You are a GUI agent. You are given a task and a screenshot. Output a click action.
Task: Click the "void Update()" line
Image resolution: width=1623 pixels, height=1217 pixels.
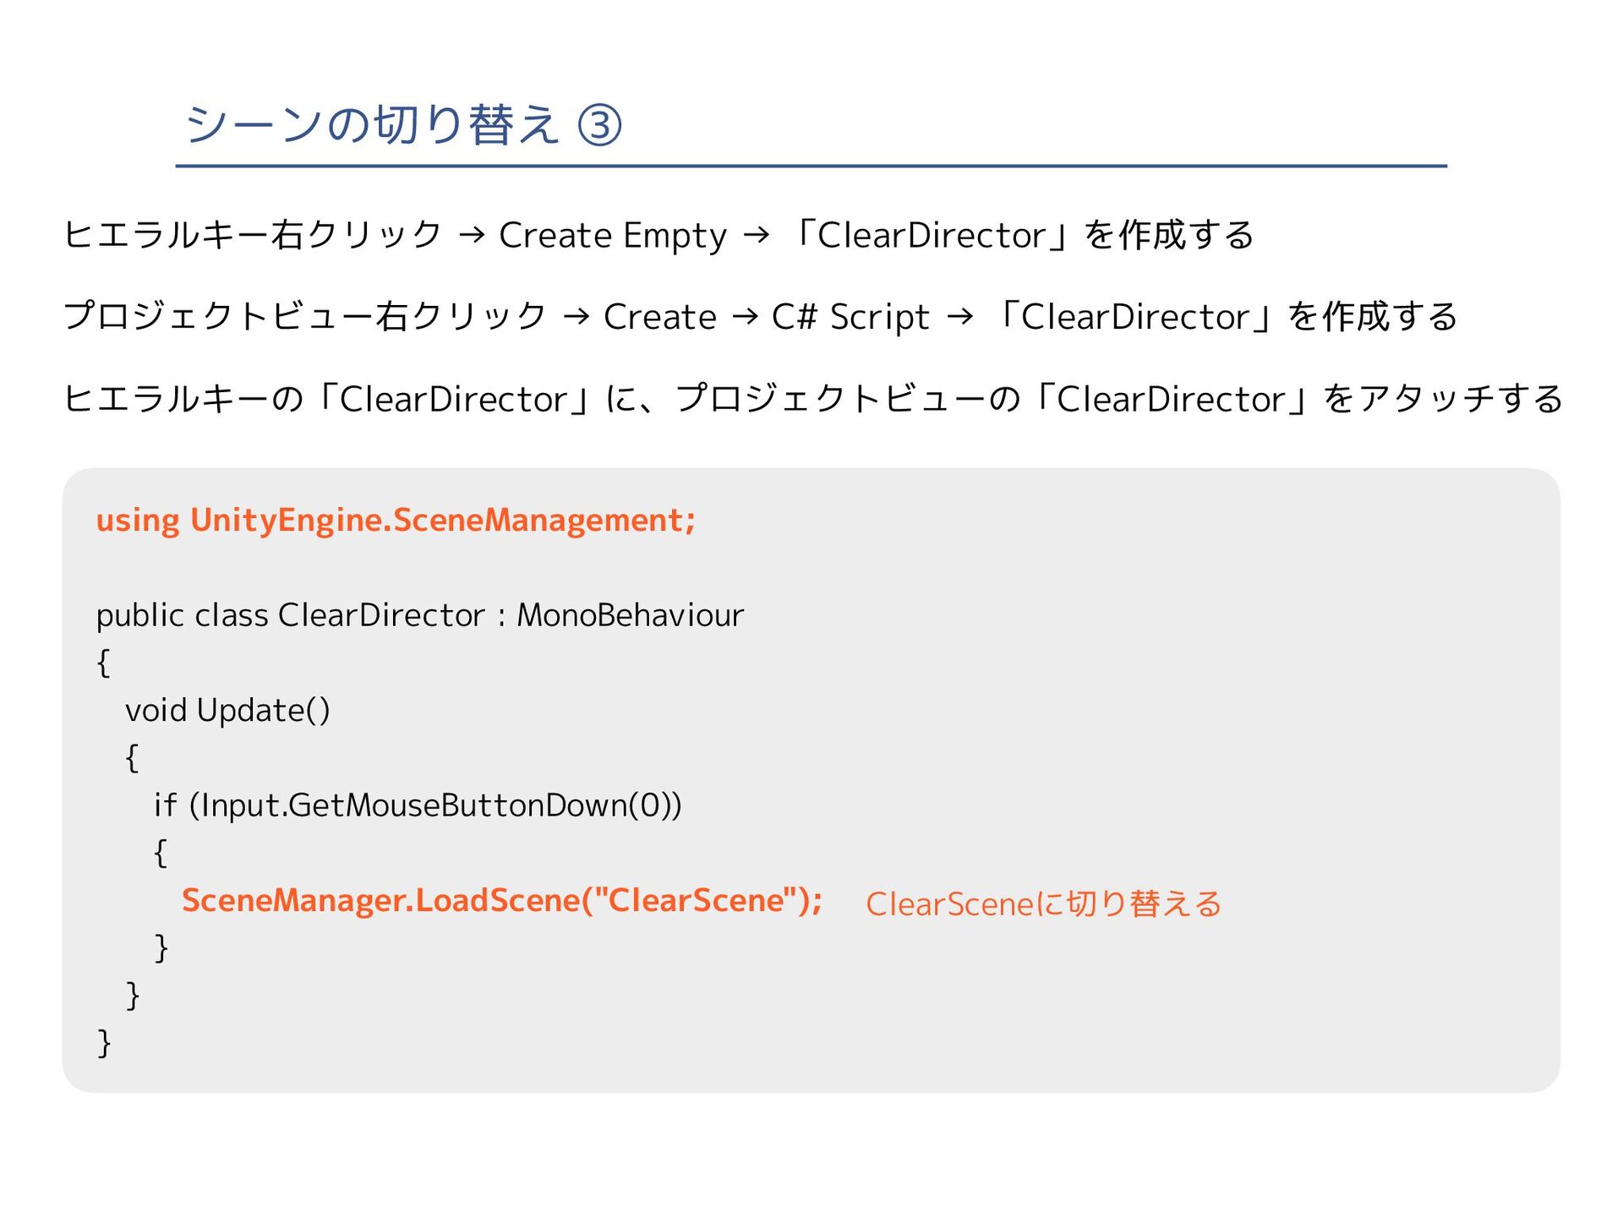(227, 710)
